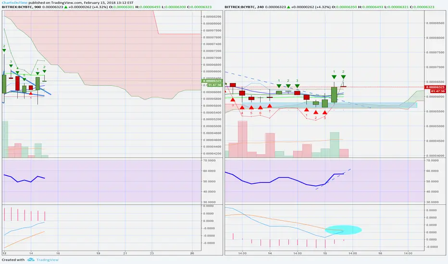Click the BITTREX:BCYBTC, 900 chart title
This screenshot has width=448, height=264.
click(22, 7)
